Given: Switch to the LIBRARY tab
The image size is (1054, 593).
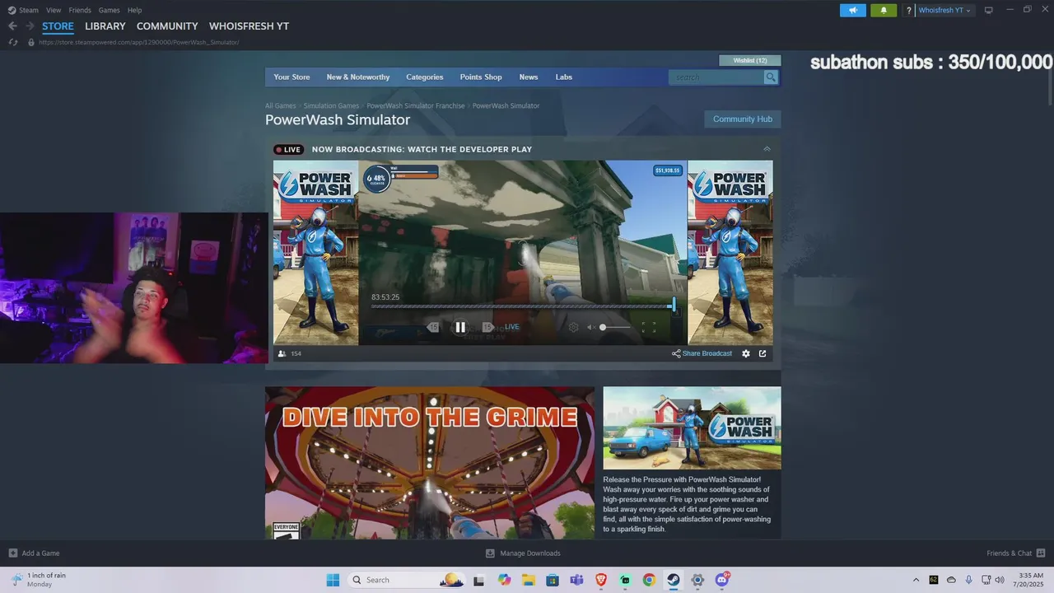Looking at the screenshot, I should click(105, 26).
